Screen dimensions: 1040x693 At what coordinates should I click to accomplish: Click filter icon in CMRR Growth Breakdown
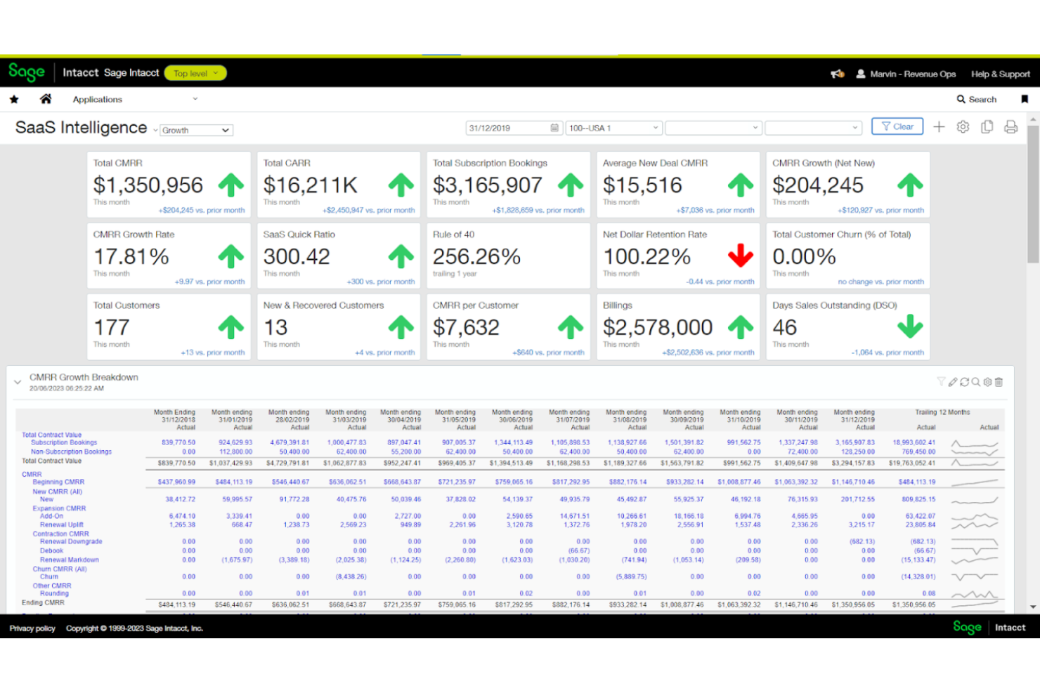point(941,382)
